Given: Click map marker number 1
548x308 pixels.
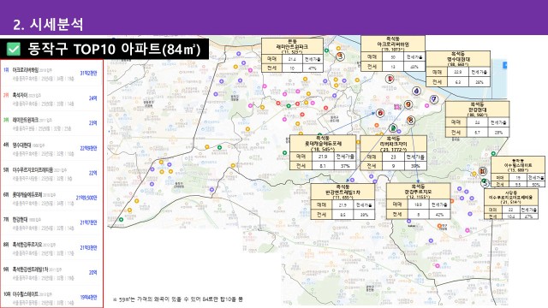Looking at the screenshot, I should click(x=390, y=79).
